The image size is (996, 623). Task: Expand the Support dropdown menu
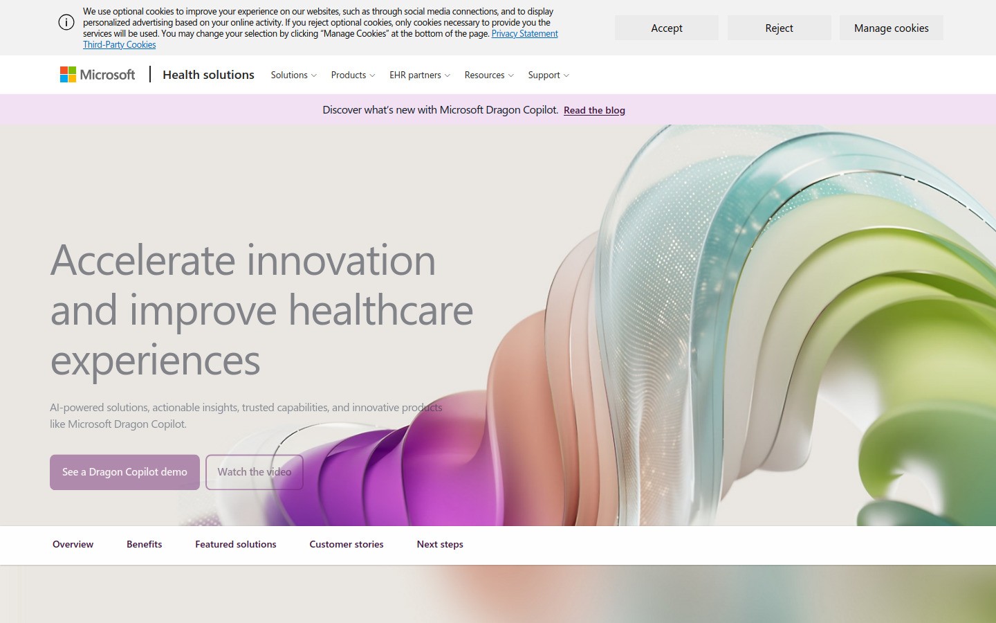point(548,75)
